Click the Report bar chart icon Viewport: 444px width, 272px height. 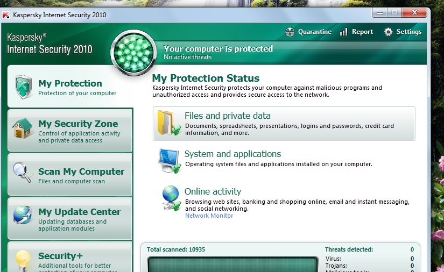coord(343,32)
